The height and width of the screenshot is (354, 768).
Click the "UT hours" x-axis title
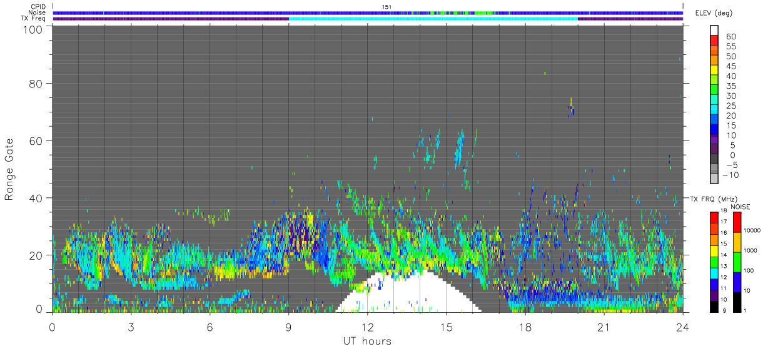[x=367, y=341]
